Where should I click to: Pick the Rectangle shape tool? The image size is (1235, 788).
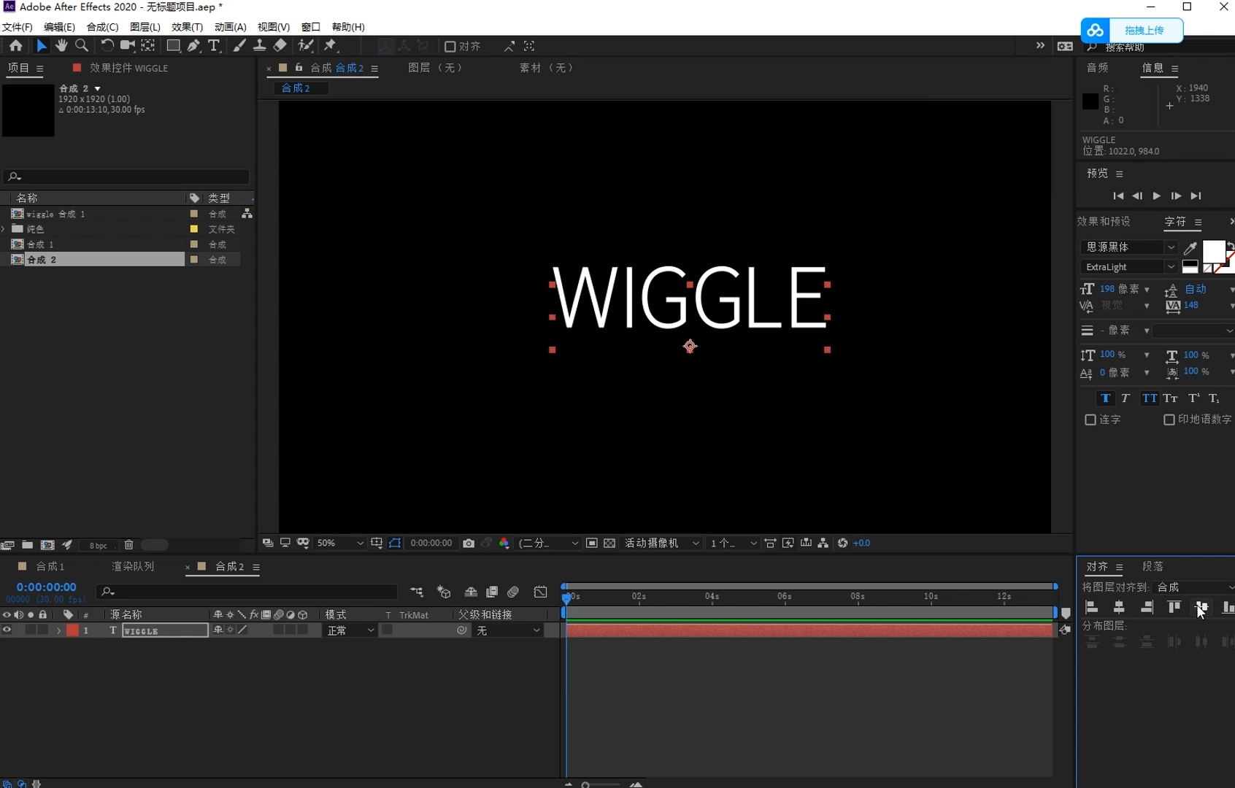(x=173, y=46)
